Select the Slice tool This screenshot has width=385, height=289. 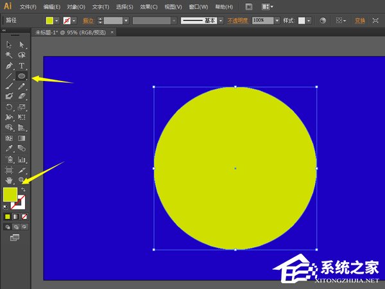[22, 170]
